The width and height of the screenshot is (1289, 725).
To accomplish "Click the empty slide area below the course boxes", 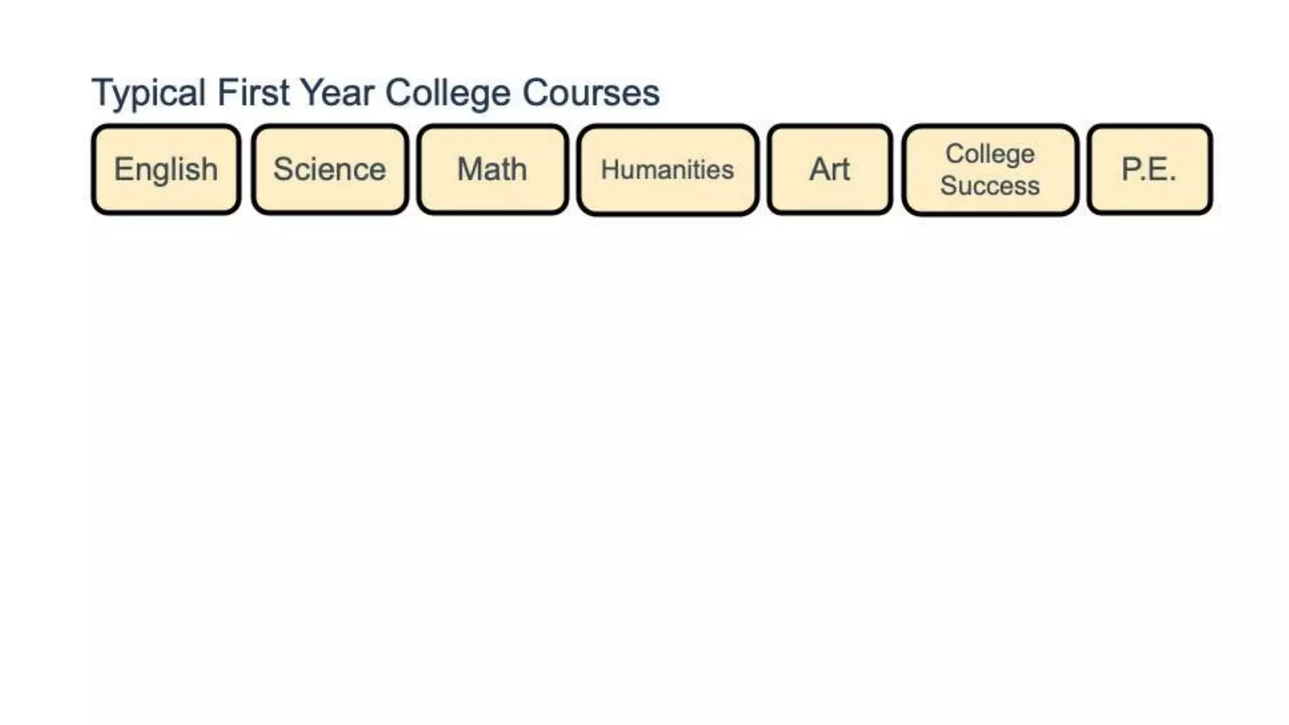I will point(644,441).
